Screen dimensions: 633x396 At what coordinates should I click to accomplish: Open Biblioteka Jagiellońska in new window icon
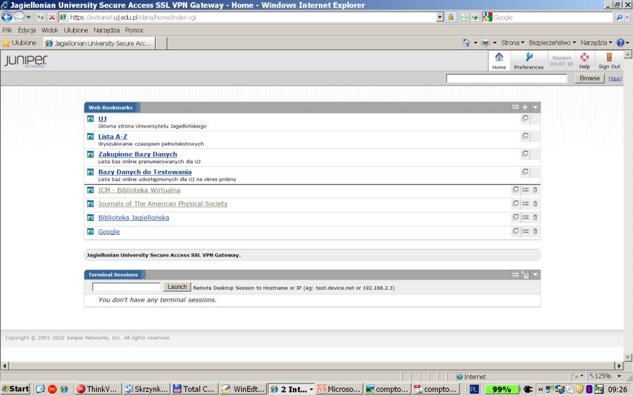coord(516,217)
